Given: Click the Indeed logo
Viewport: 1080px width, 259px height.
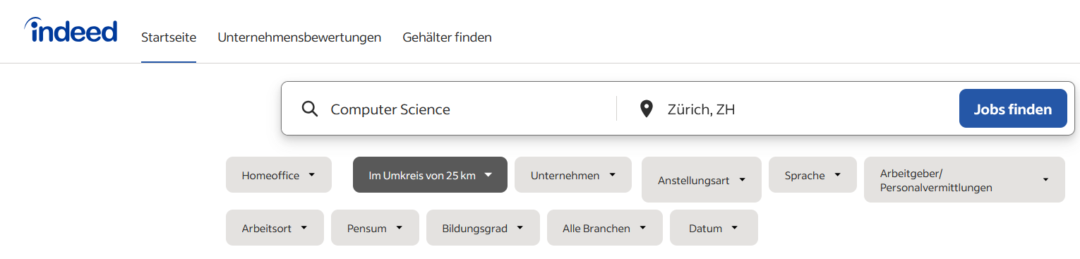Looking at the screenshot, I should (x=71, y=31).
